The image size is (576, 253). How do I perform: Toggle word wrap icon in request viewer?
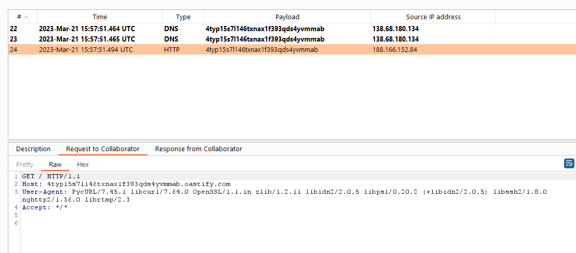pyautogui.click(x=569, y=164)
